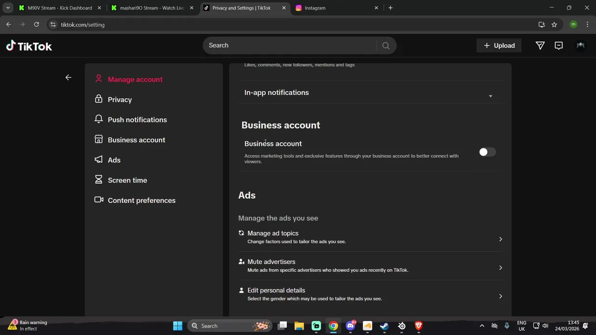Click the browser back arrow
The width and height of the screenshot is (596, 335).
tap(8, 25)
